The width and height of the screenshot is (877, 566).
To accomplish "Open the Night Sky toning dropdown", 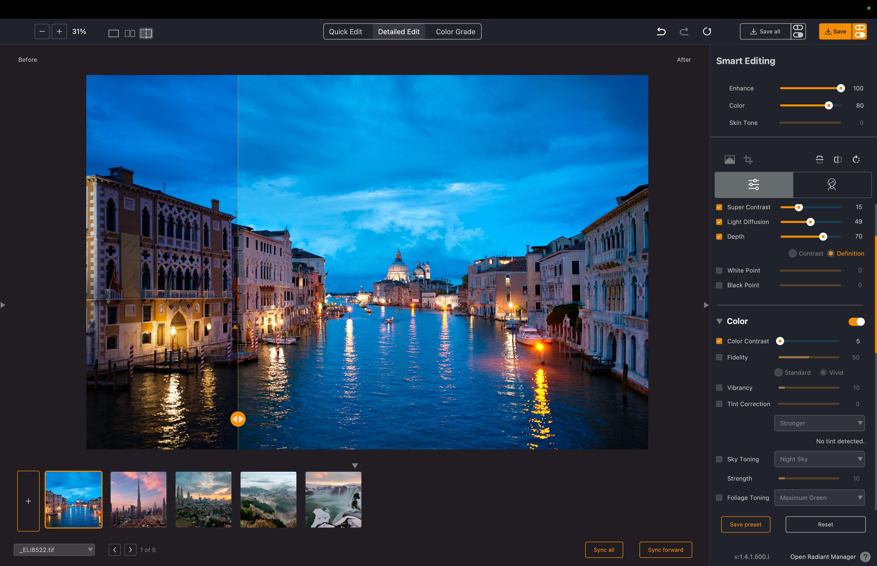I will (819, 459).
